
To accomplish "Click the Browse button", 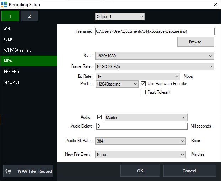I will coord(195,42).
